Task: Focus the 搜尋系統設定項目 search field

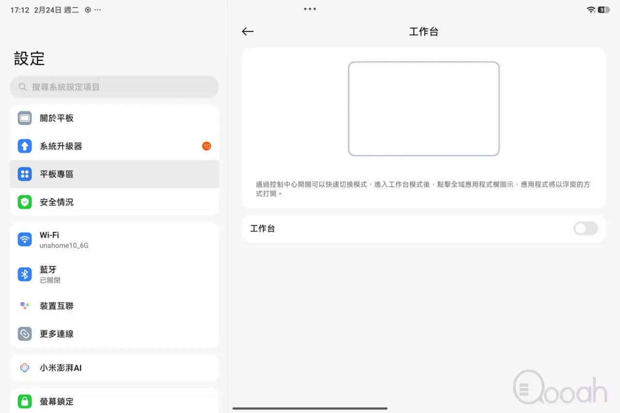Action: [x=114, y=87]
